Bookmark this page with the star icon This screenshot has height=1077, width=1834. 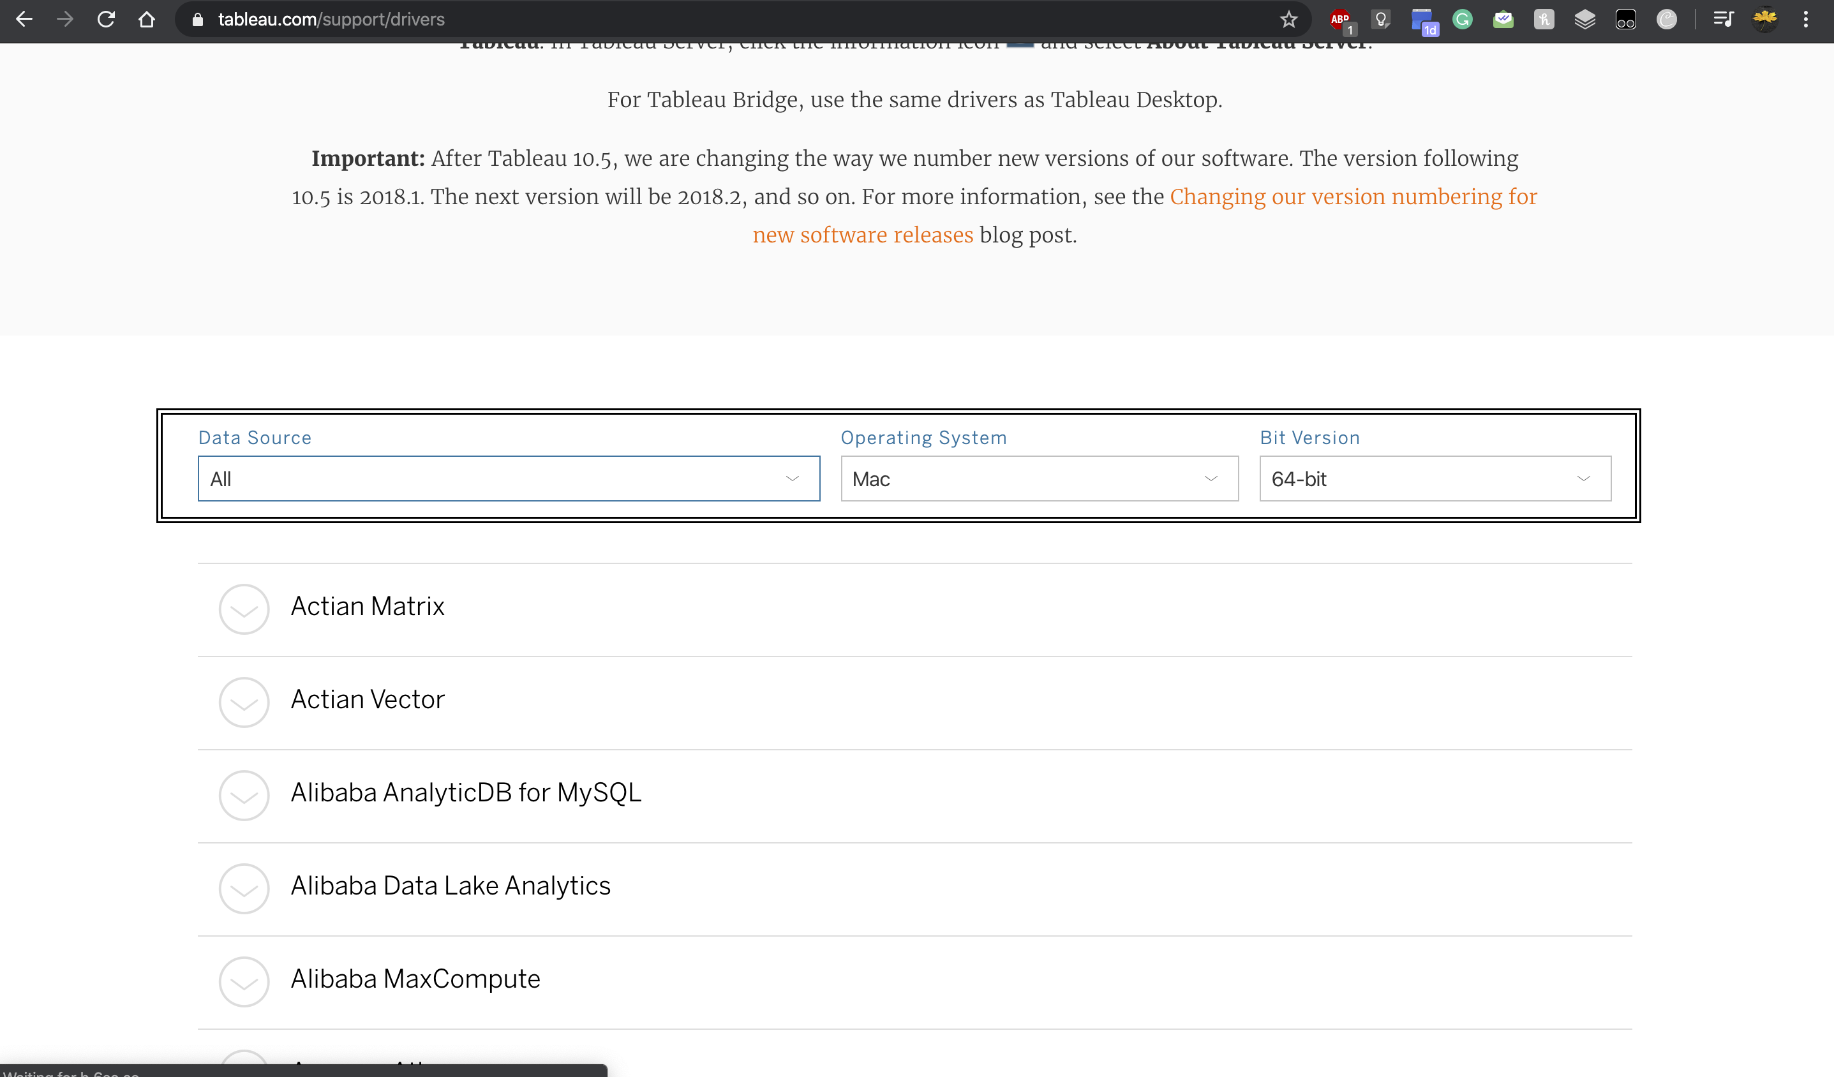(1288, 20)
